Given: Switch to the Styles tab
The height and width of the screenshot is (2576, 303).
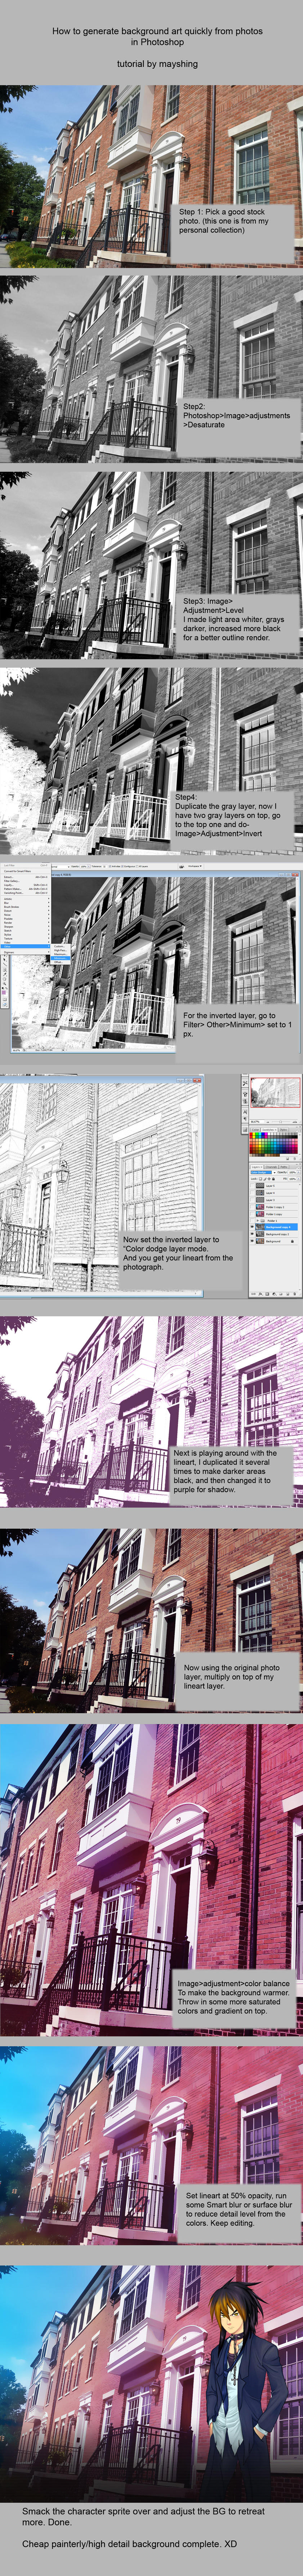Looking at the screenshot, I should coord(283,1130).
